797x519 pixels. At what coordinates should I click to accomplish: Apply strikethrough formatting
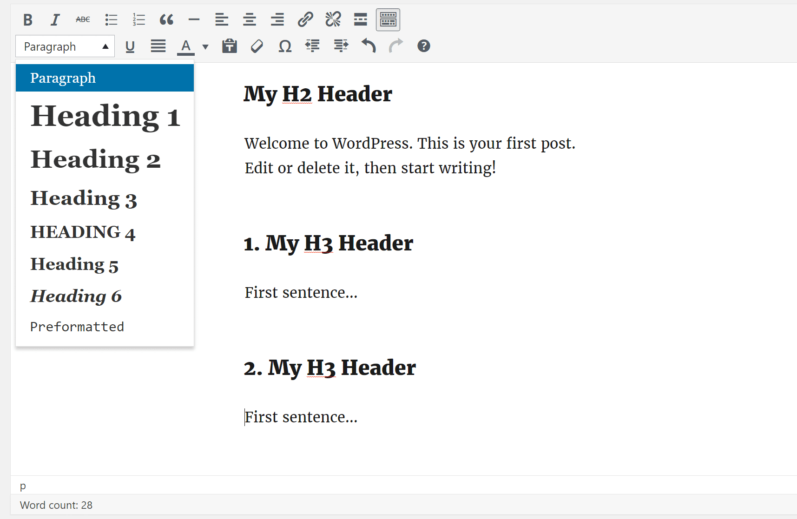coord(83,20)
